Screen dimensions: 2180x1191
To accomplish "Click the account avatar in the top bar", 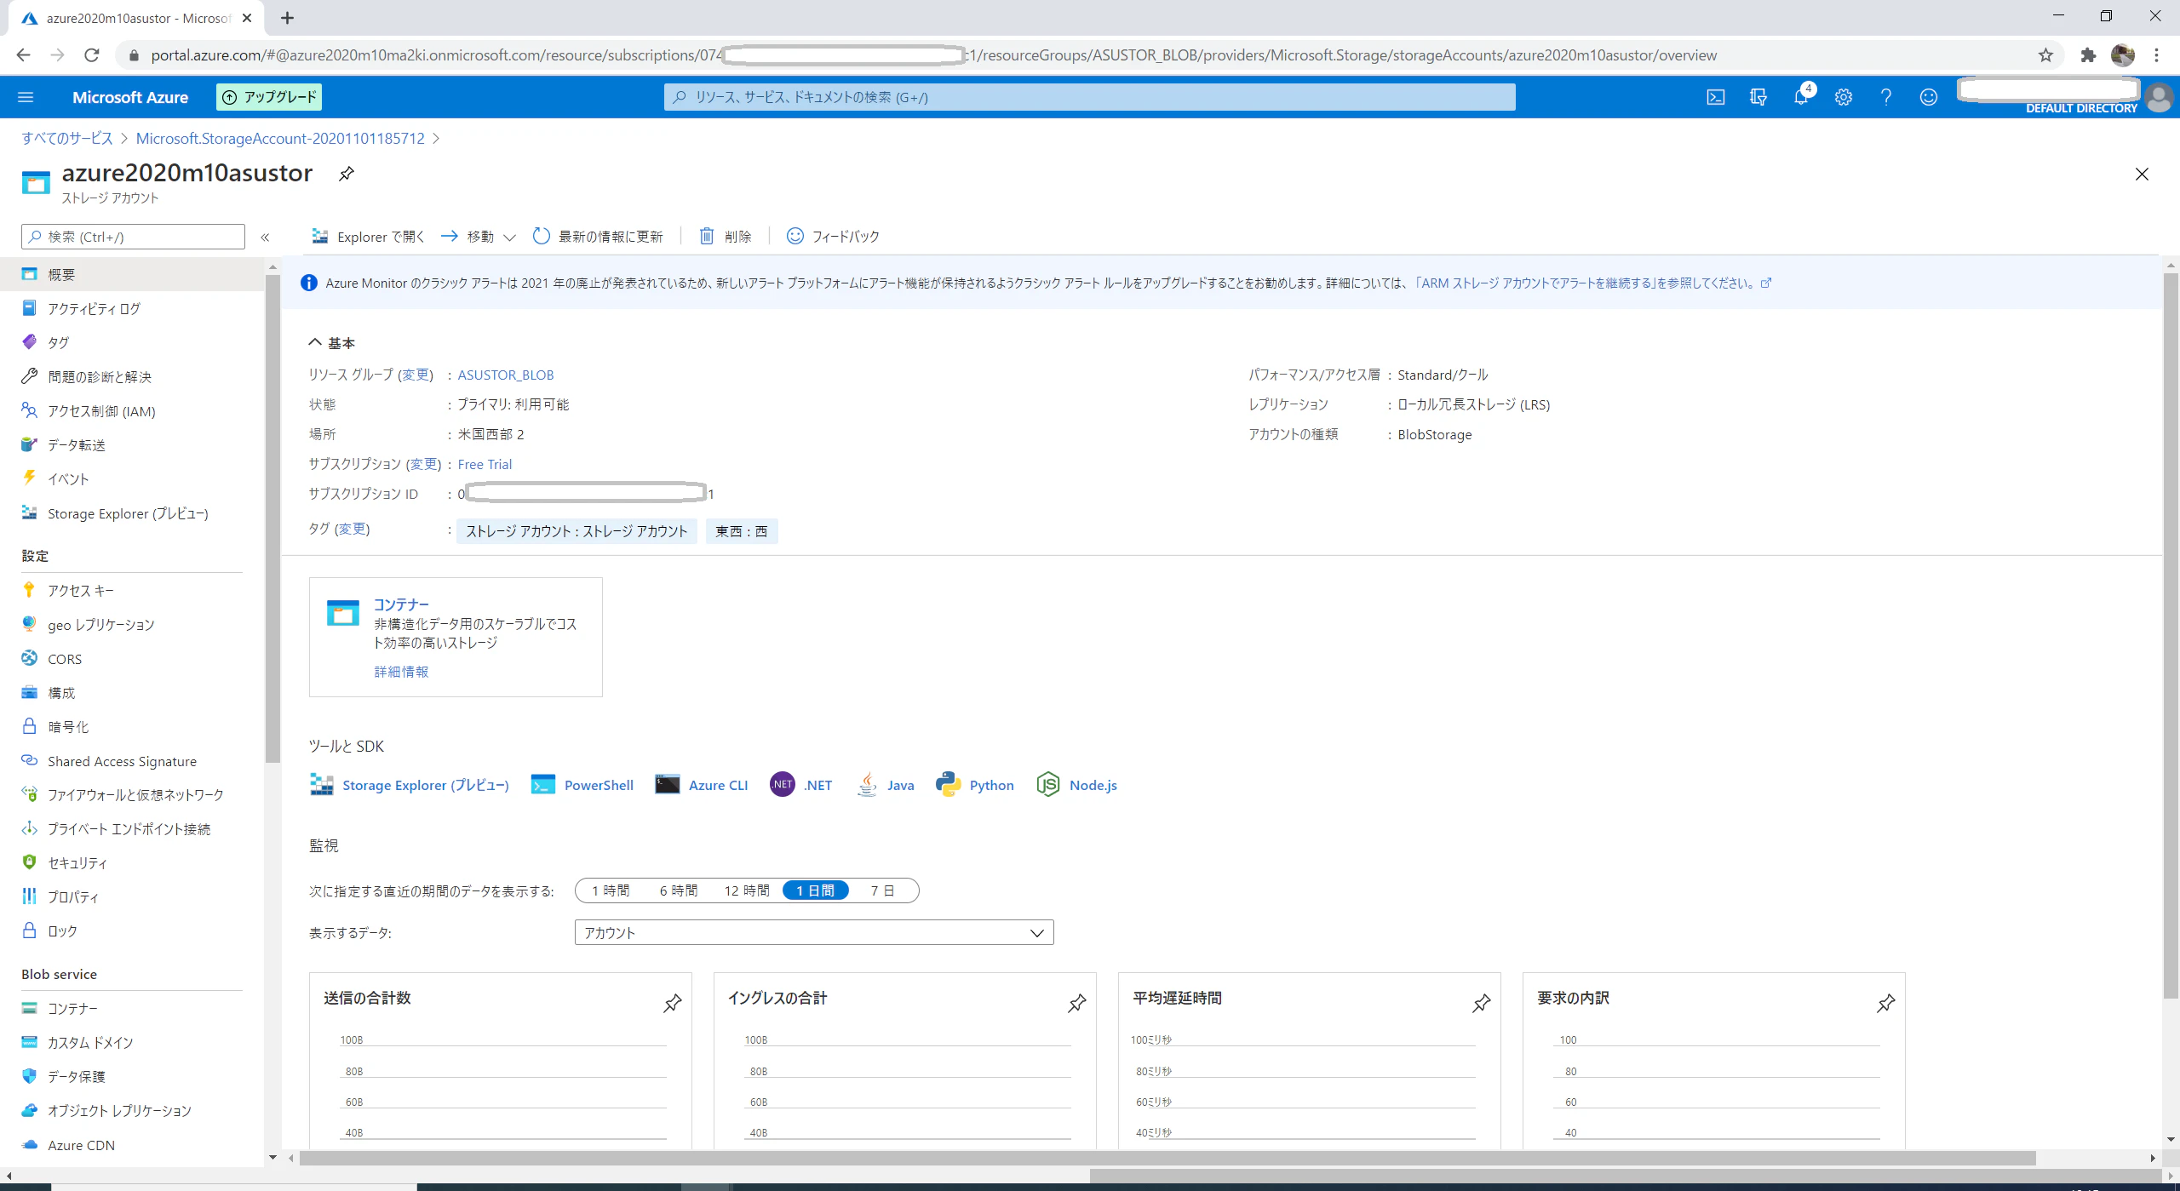I will [2159, 97].
